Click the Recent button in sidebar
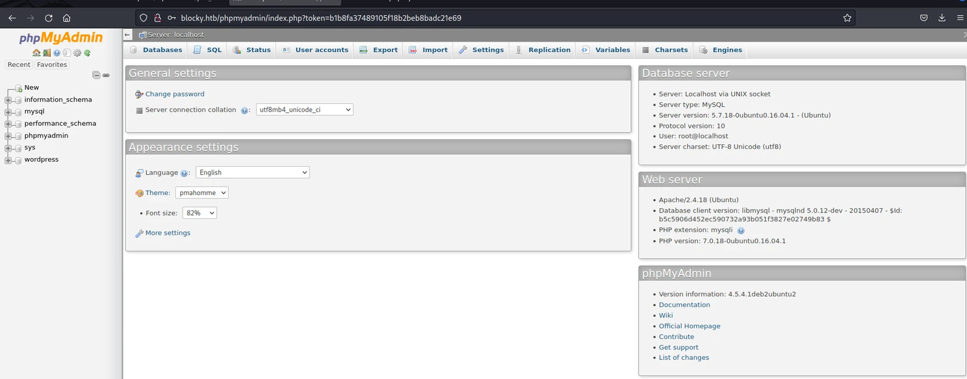967x379 pixels. pos(19,65)
